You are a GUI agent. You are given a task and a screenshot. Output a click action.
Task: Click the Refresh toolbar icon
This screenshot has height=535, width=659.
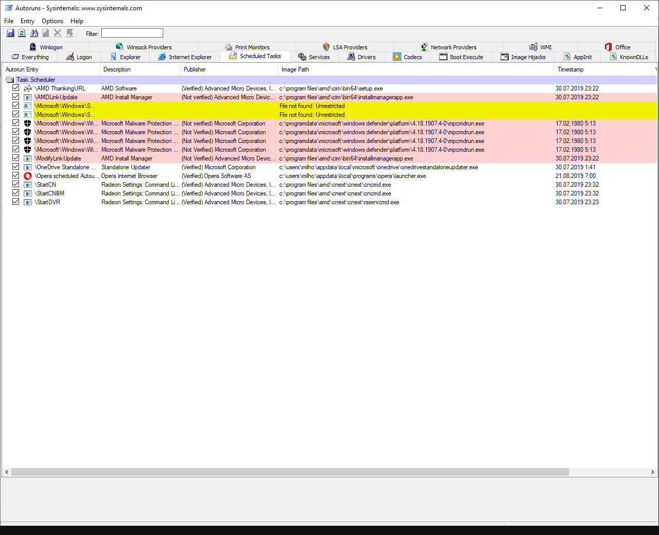tap(22, 33)
